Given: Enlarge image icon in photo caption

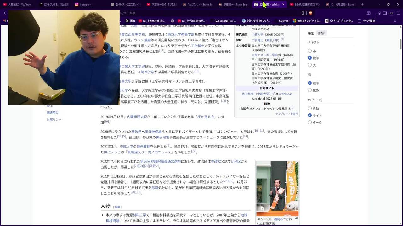Looking at the screenshot, I should pos(296,218).
